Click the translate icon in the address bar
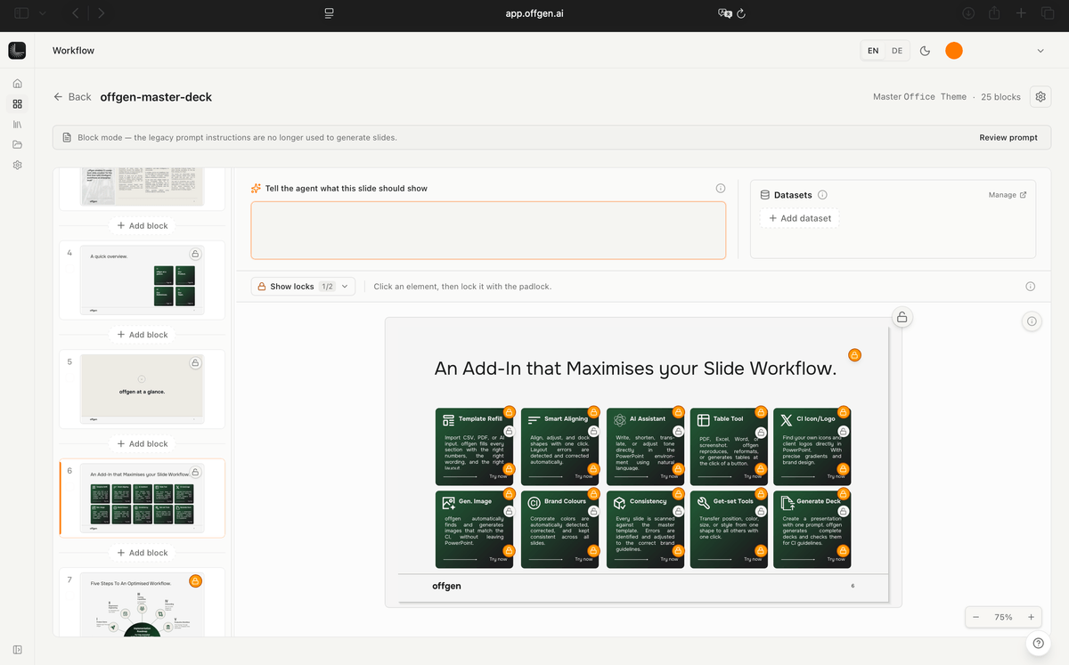The height and width of the screenshot is (665, 1069). [724, 13]
